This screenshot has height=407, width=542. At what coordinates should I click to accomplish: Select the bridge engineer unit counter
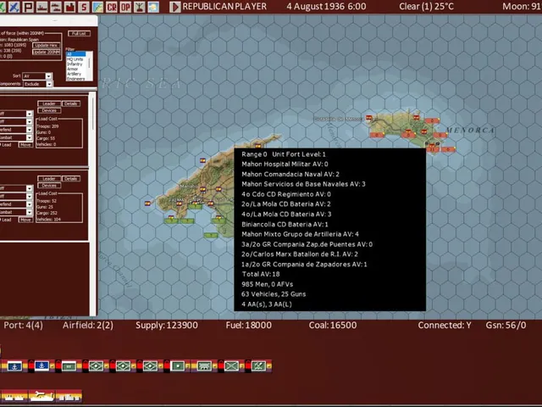[204, 365]
